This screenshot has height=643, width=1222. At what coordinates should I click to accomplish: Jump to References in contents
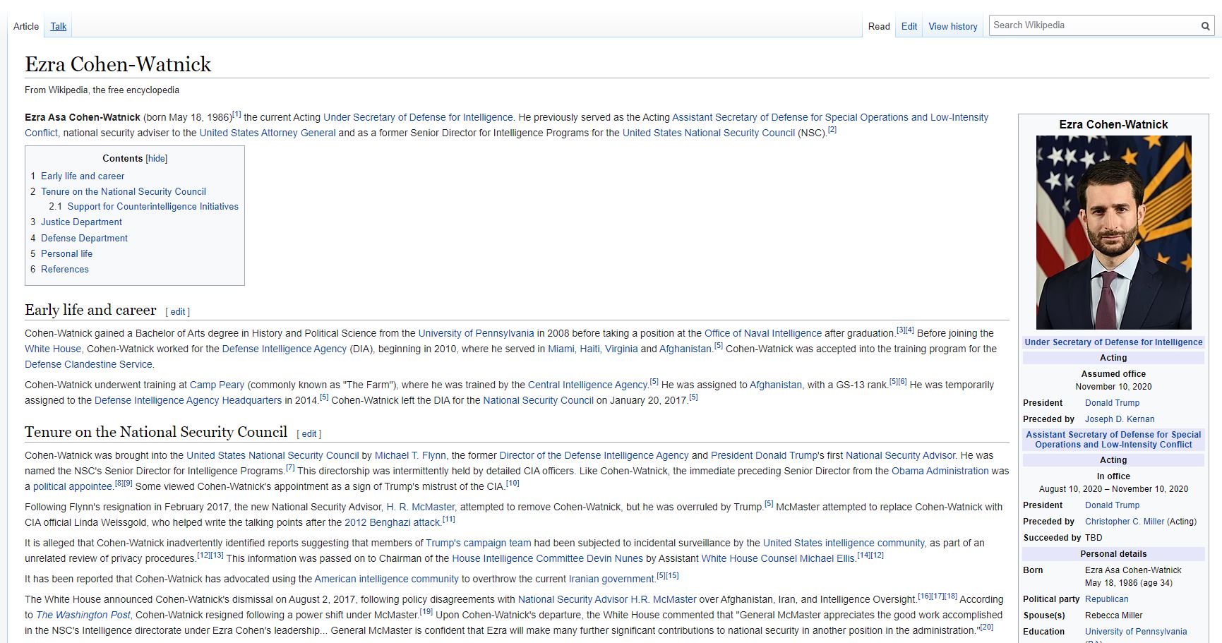(65, 270)
